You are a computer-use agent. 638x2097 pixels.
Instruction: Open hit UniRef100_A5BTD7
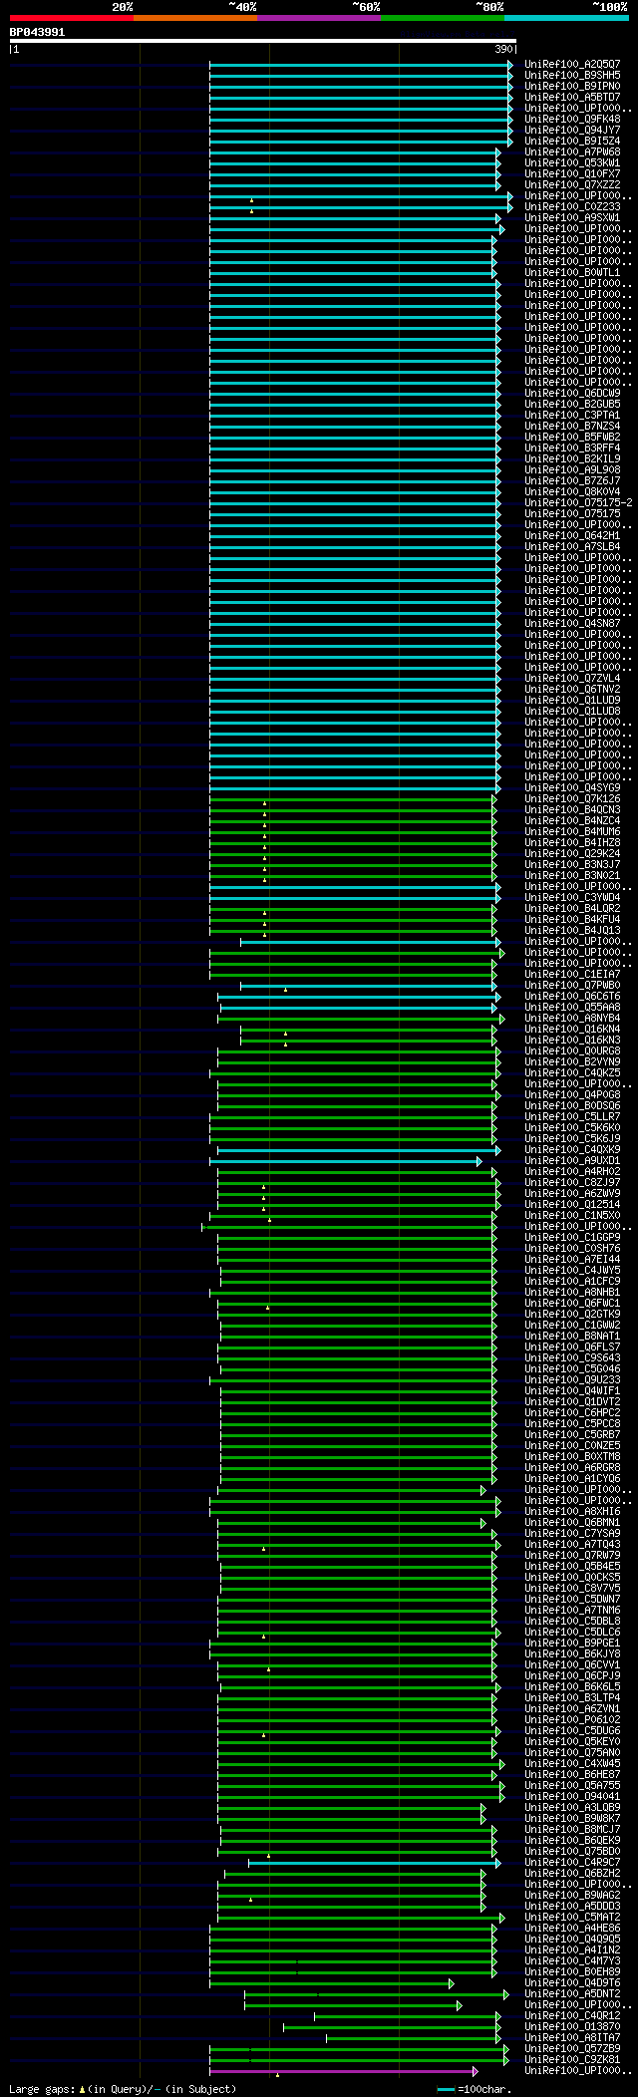tap(572, 97)
